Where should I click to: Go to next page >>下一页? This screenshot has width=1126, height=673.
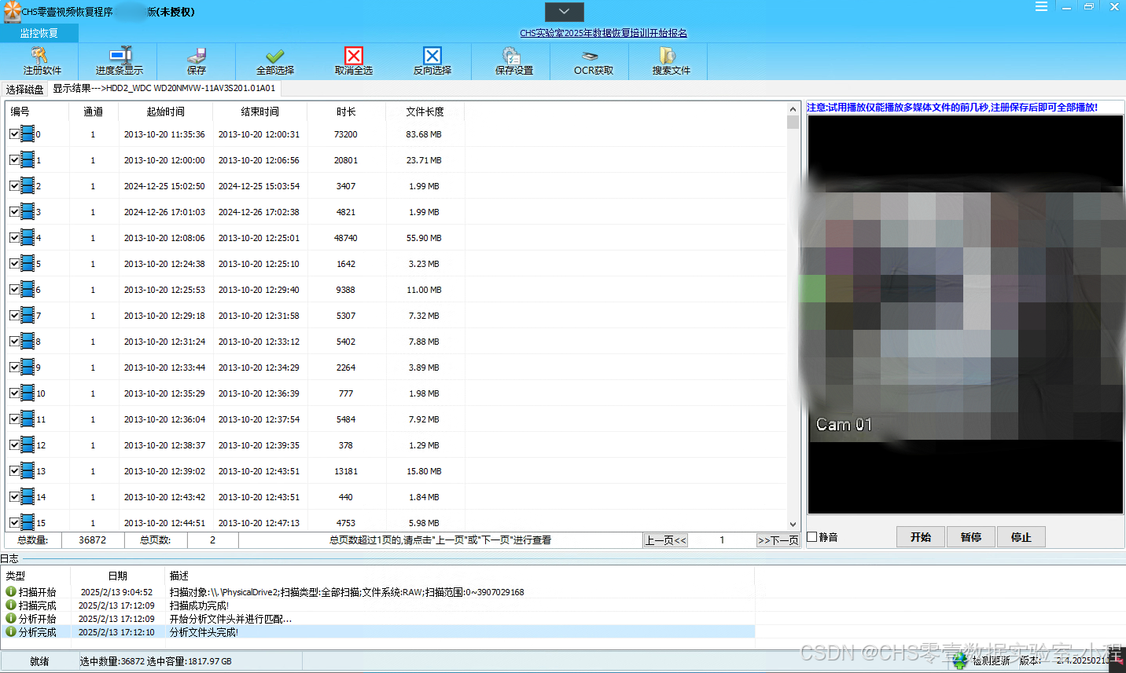pyautogui.click(x=778, y=540)
